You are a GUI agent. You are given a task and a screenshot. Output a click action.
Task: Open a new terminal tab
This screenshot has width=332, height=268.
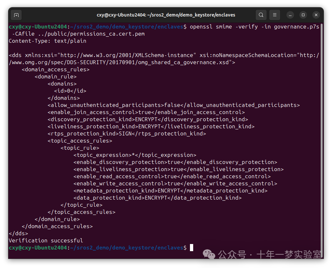click(x=16, y=15)
